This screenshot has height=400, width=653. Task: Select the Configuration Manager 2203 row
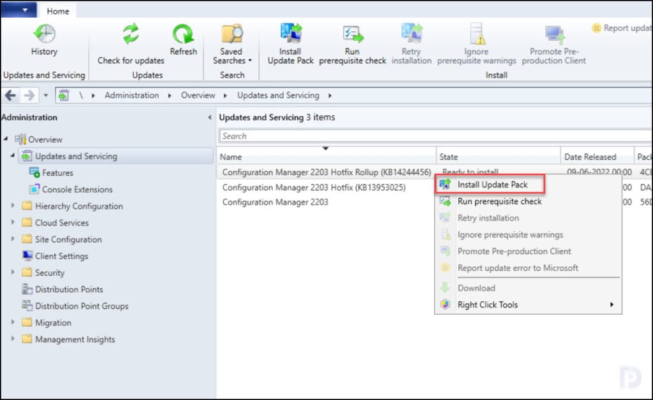click(275, 202)
